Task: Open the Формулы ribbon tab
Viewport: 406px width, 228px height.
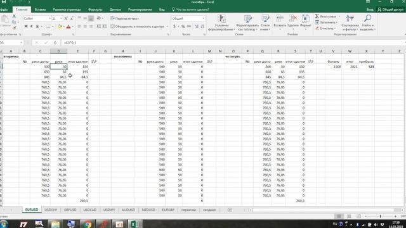Action: click(95, 9)
